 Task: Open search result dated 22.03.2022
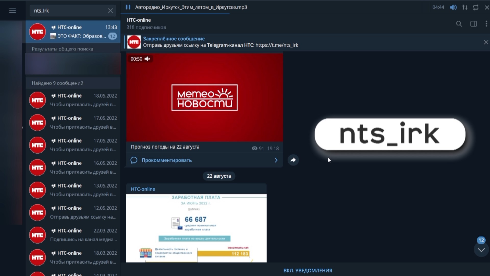(x=73, y=235)
